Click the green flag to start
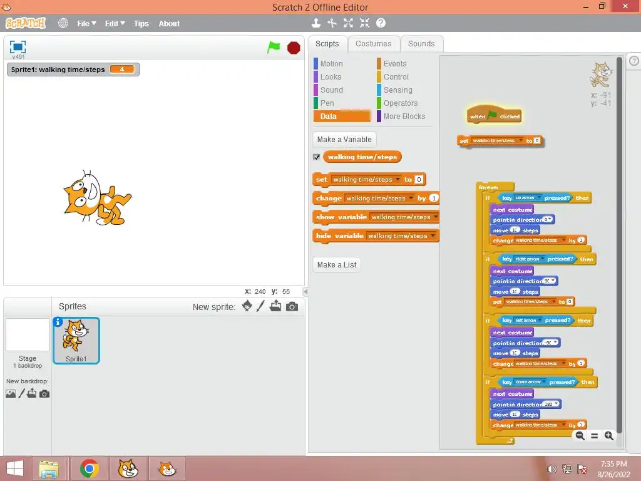 pos(274,48)
